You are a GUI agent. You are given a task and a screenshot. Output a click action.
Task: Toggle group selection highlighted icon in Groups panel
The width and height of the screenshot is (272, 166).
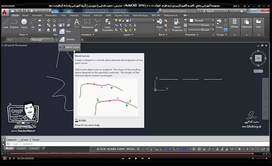225,30
